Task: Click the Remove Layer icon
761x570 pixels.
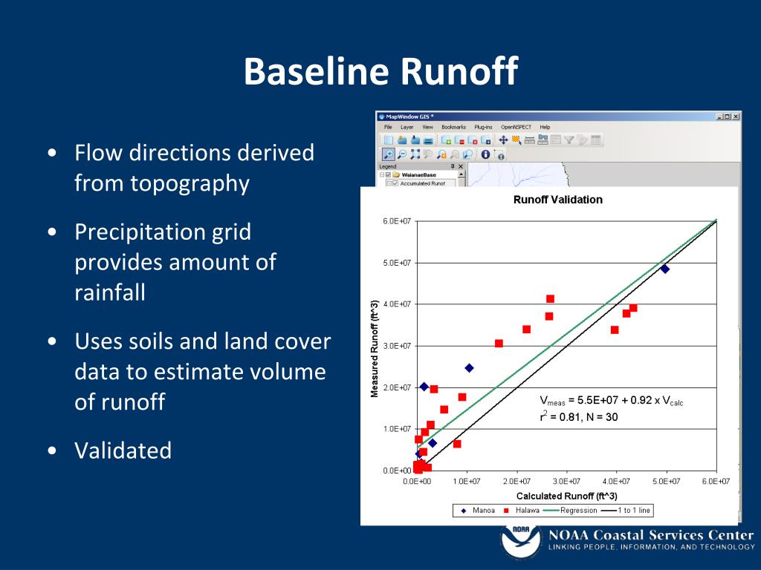Action: [x=459, y=140]
